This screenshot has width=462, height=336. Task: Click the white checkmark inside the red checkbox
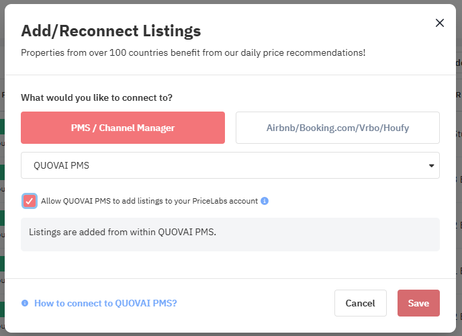tap(29, 202)
